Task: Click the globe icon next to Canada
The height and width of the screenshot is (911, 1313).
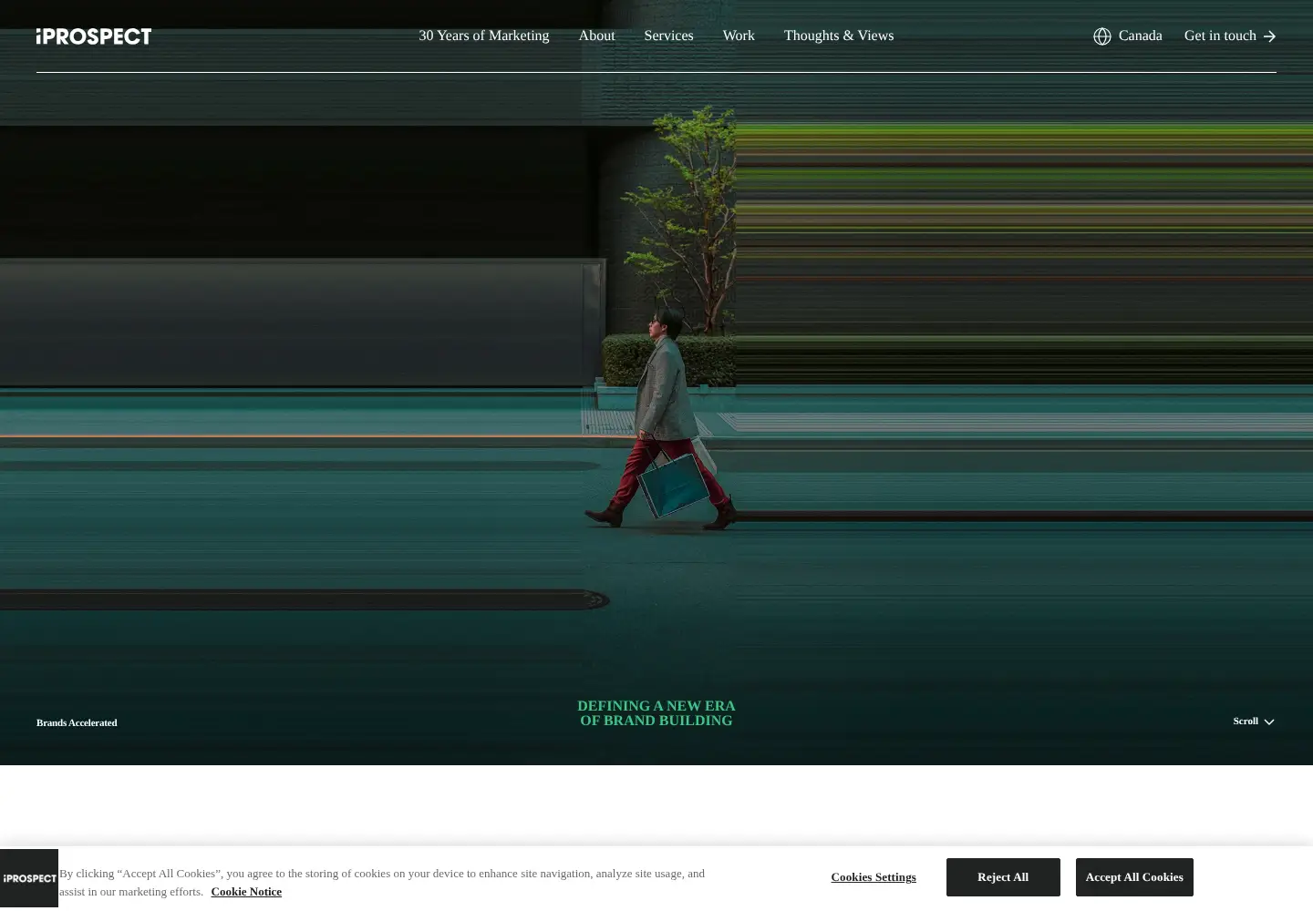Action: (x=1102, y=36)
